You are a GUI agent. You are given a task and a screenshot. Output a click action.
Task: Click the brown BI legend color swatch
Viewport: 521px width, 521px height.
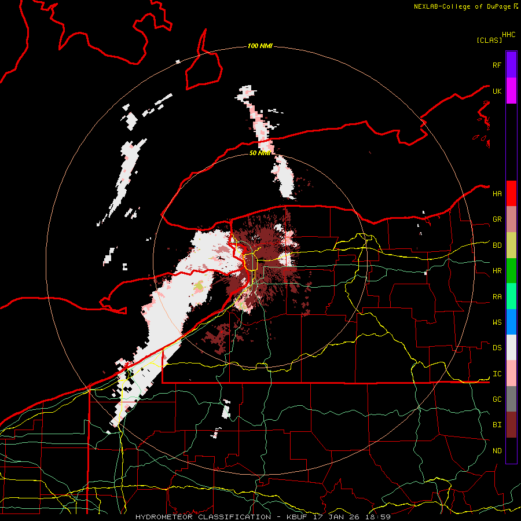point(511,425)
